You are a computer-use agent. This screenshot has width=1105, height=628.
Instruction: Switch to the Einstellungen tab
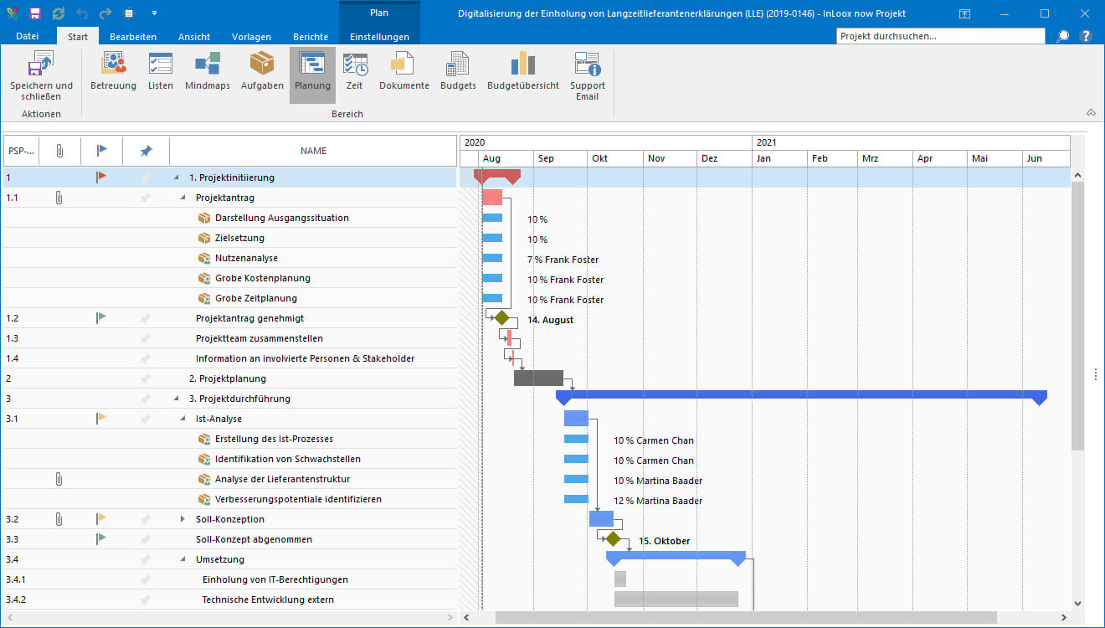379,37
